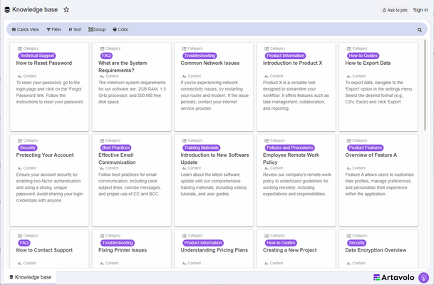Open the Filter tool
The height and width of the screenshot is (285, 434).
pos(54,30)
